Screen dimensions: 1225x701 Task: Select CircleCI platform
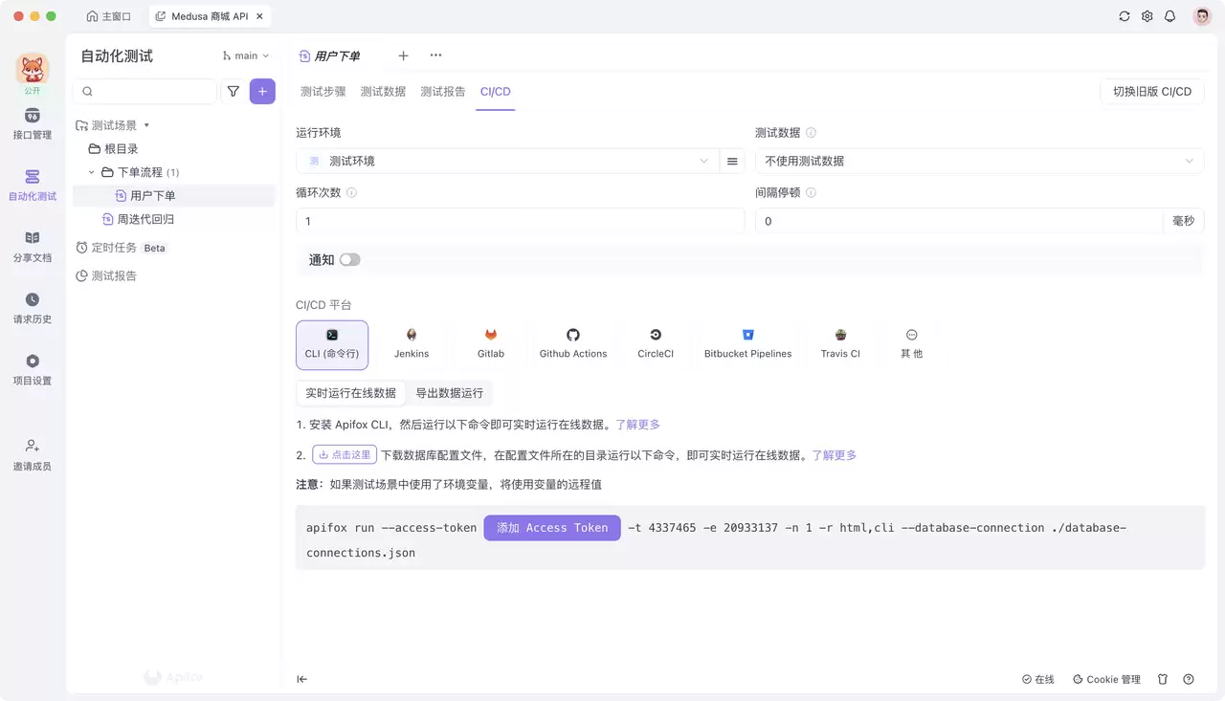[x=656, y=344]
